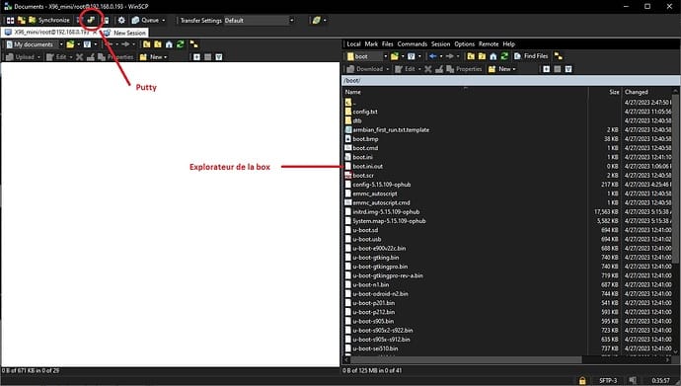Refresh the local My documents panel
Screen dimensions: 681x386
pyautogui.click(x=180, y=44)
